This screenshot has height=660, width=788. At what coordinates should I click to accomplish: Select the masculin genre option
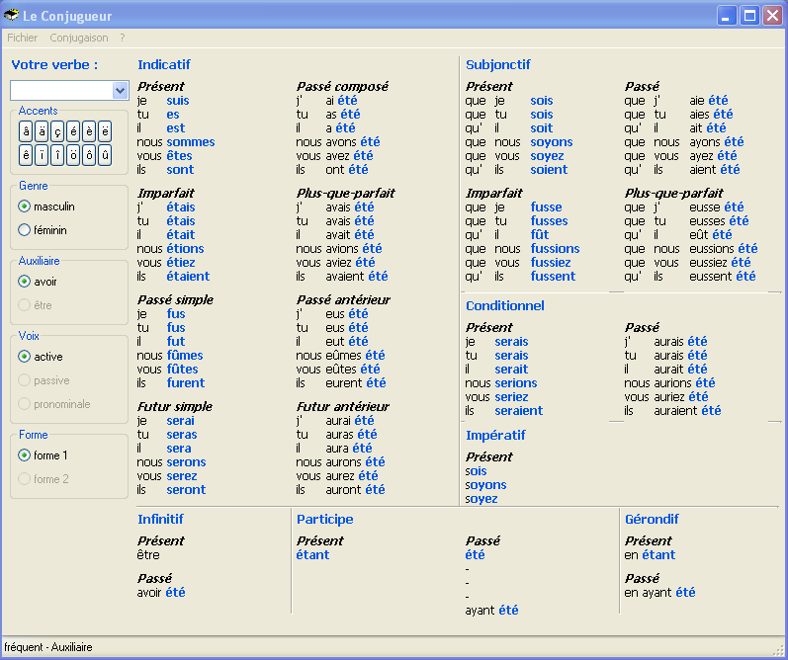(25, 206)
